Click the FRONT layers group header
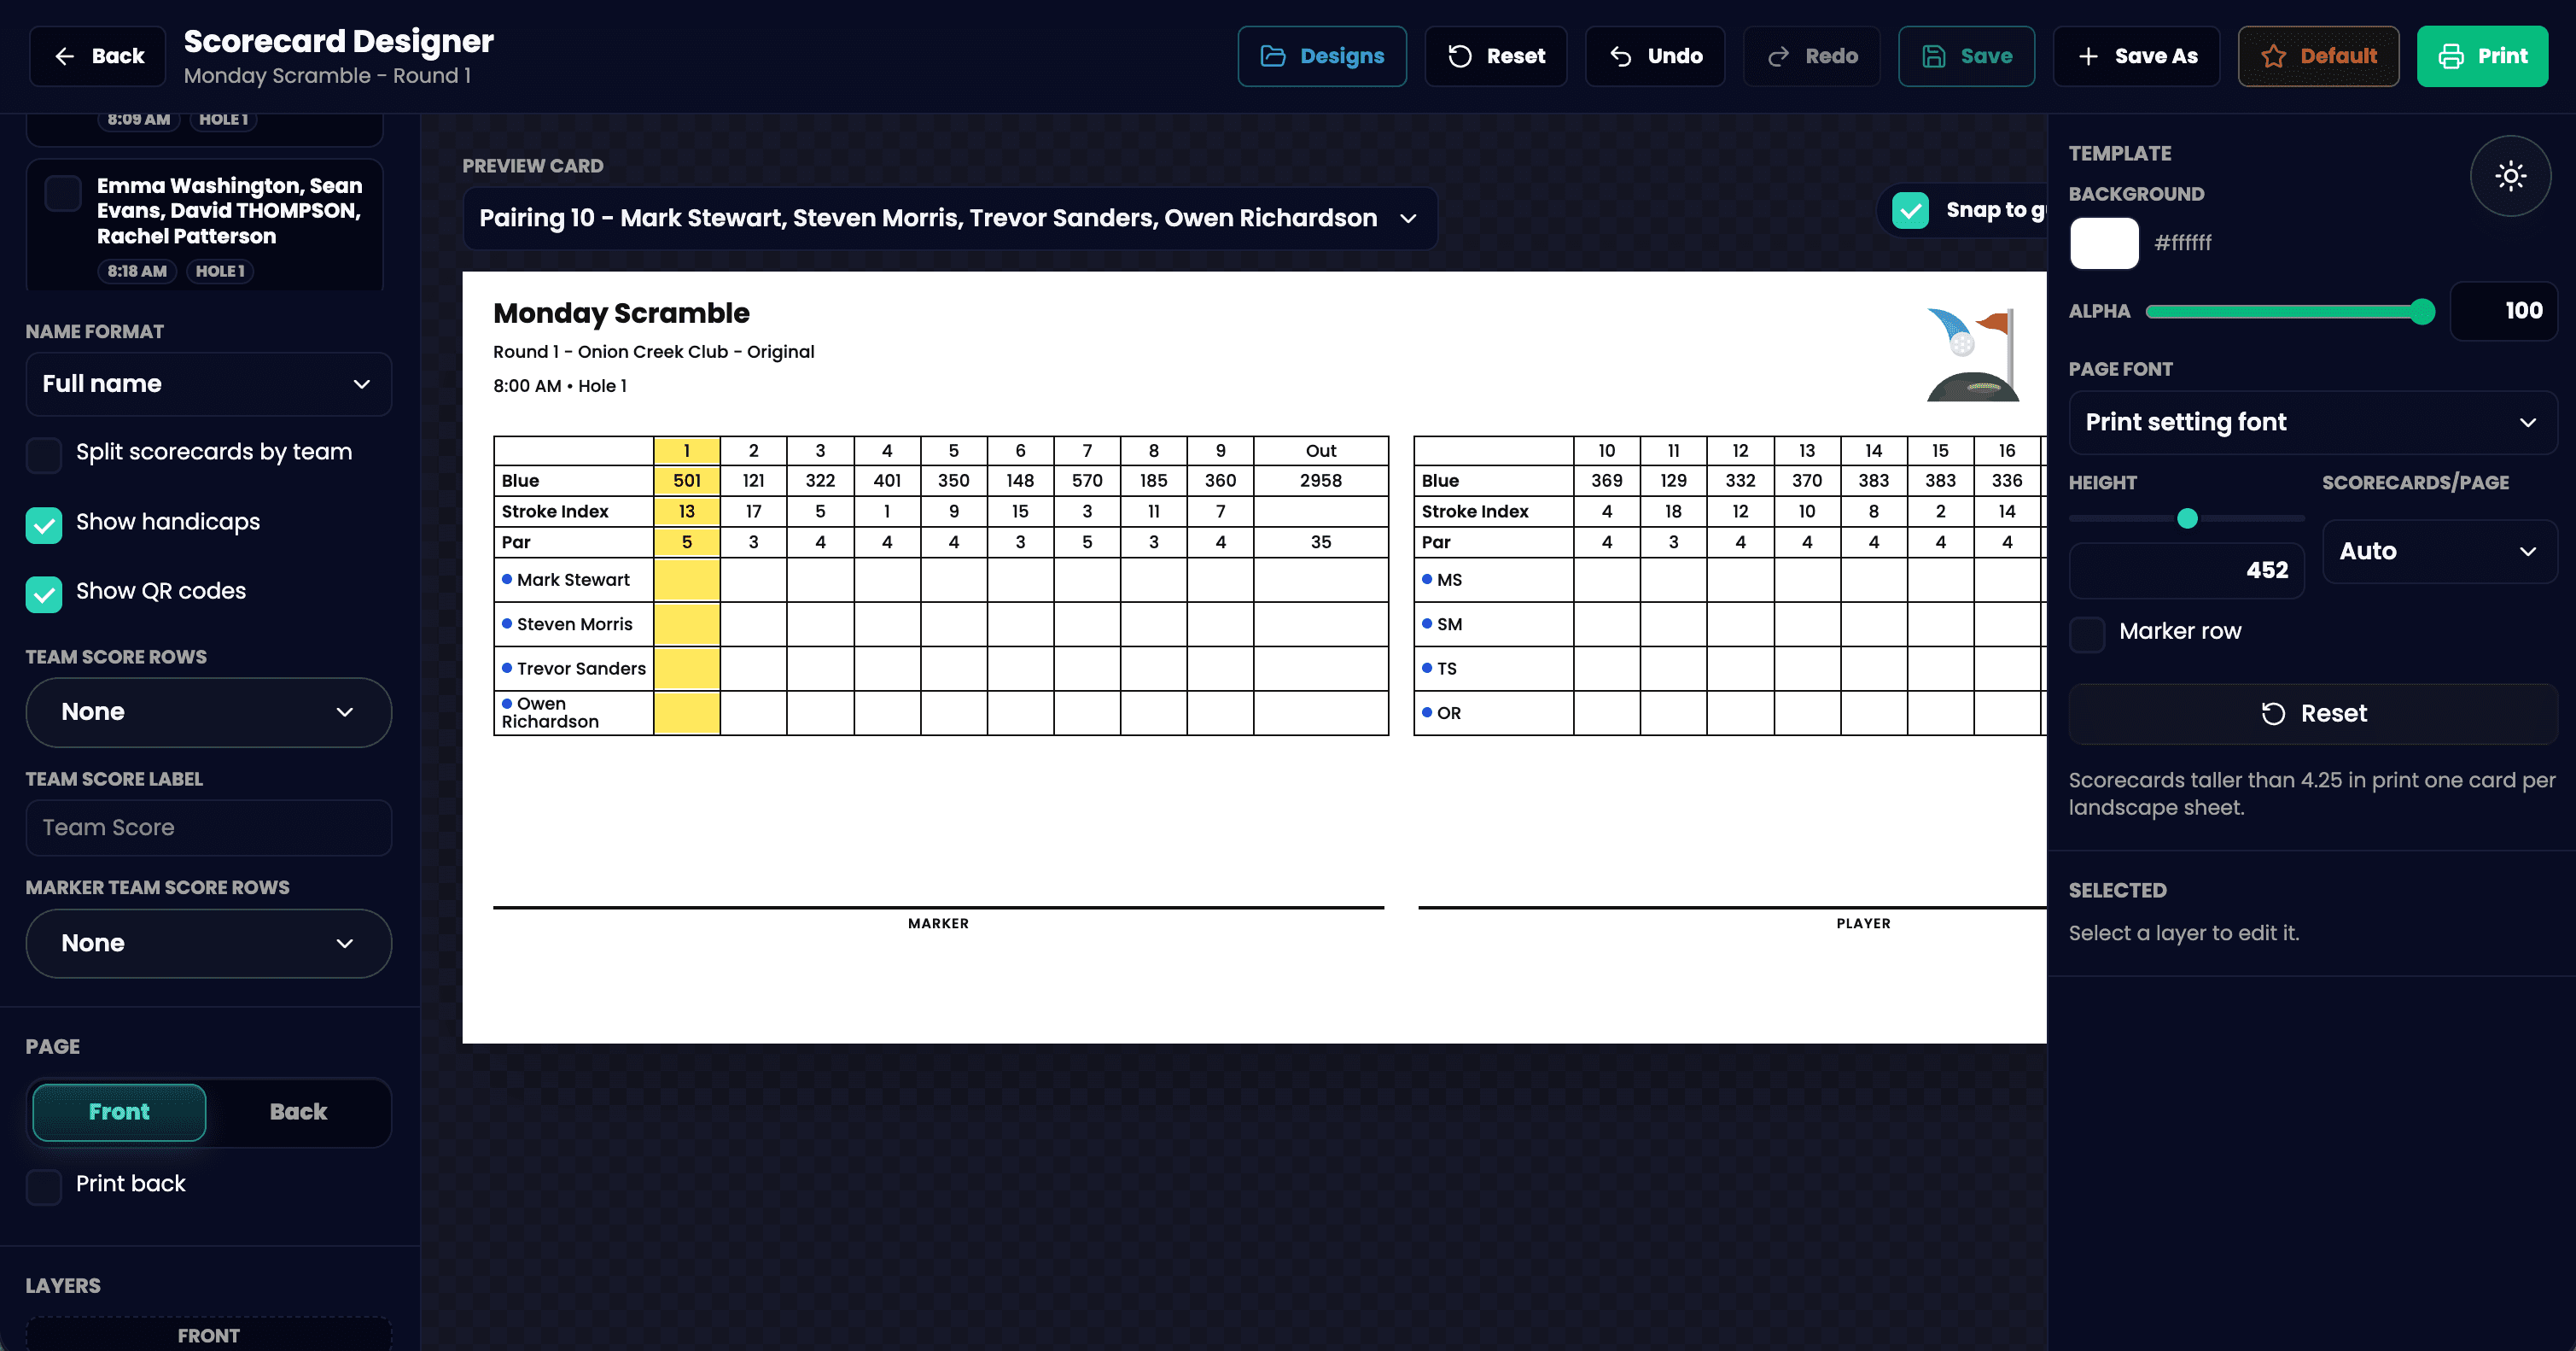 208,1335
